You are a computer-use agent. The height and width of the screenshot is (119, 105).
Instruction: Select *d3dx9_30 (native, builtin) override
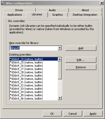[x=34, y=79]
